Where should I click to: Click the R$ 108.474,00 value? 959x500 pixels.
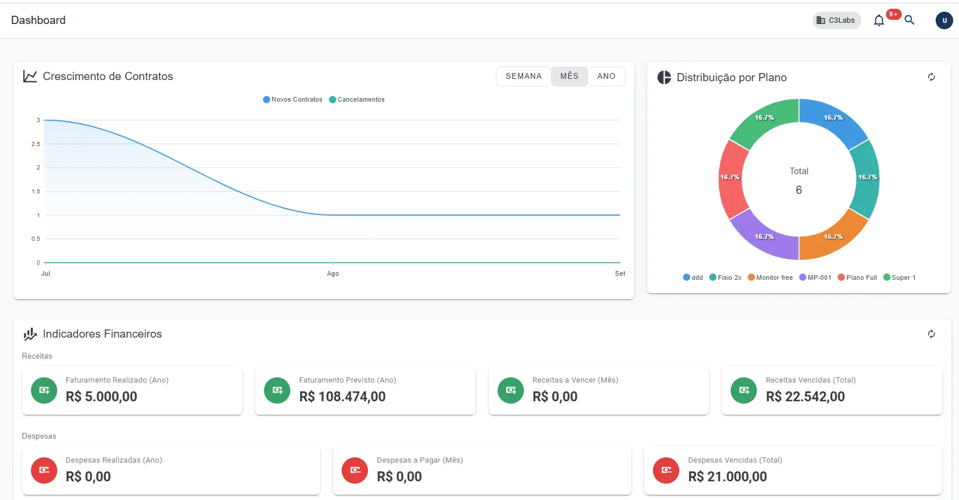[x=342, y=397]
